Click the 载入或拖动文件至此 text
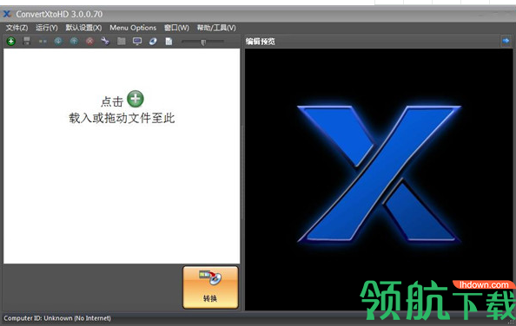Screen dimensions: 516x326 point(122,118)
